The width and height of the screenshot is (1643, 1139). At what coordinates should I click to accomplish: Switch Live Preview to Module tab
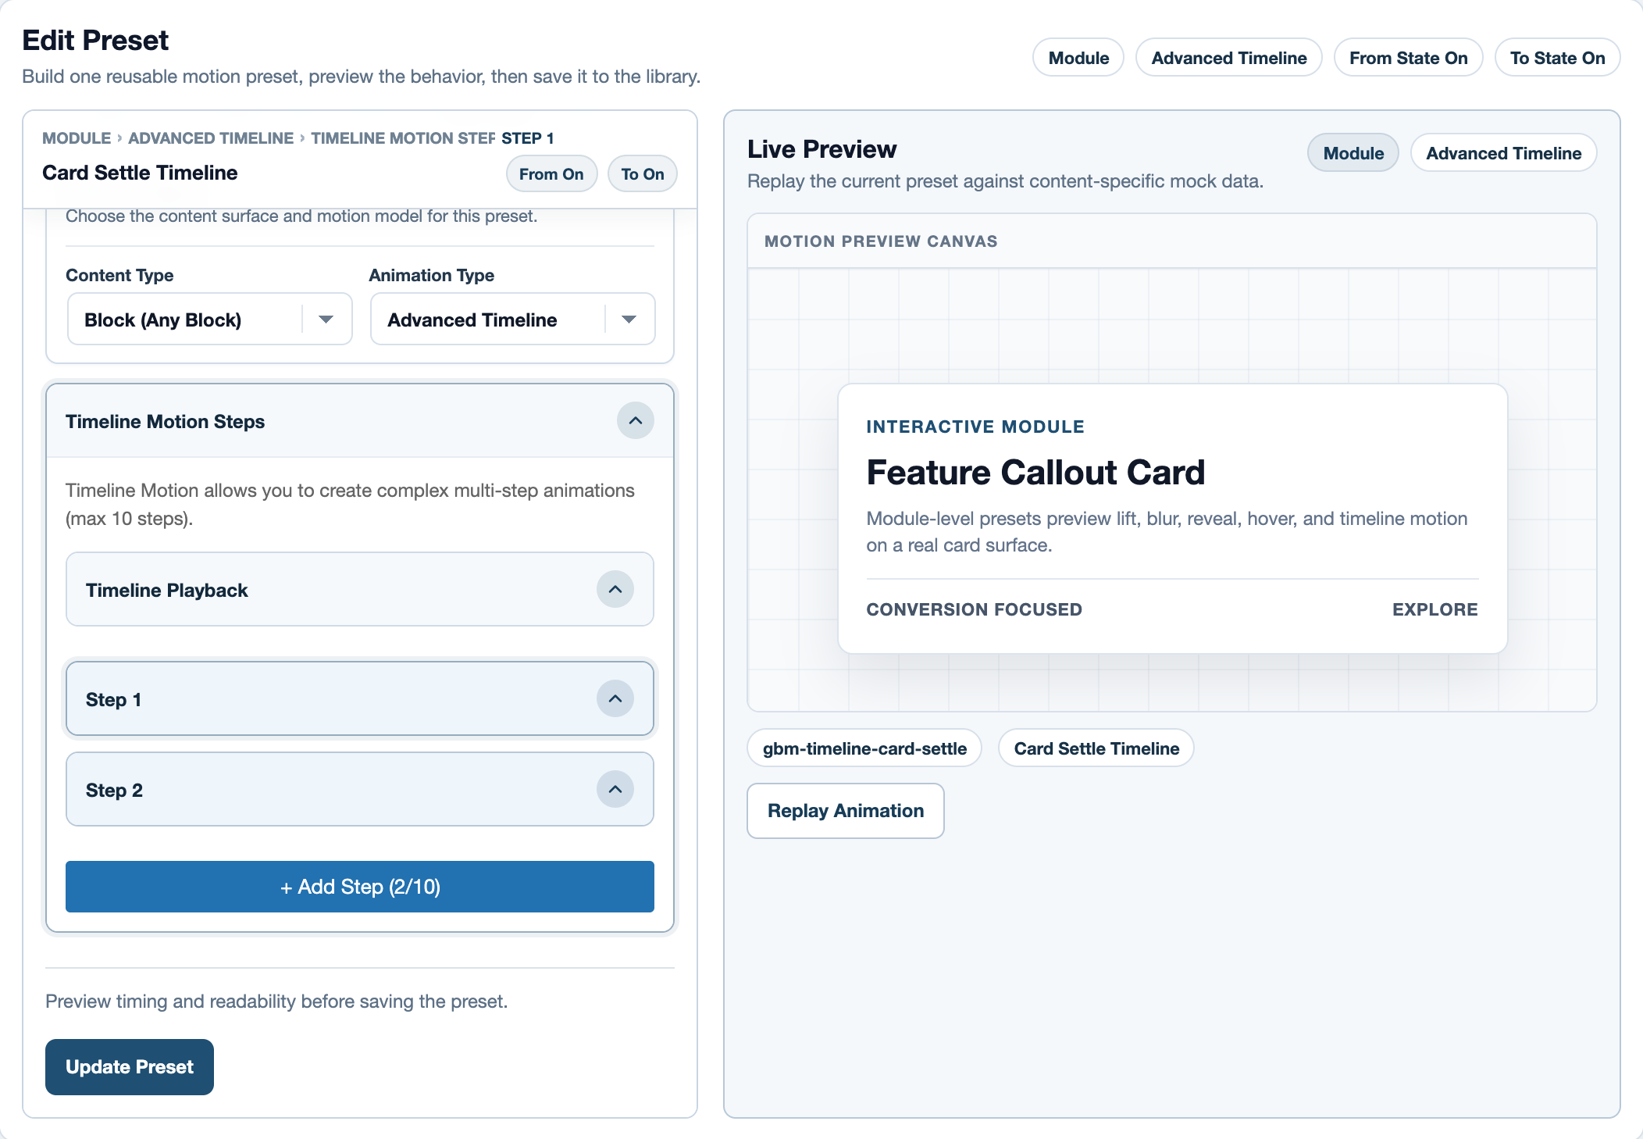click(1353, 153)
